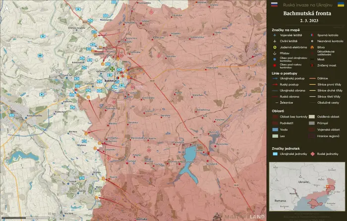Click the Bachmutská fronta title
Screen dimensions: 347x221
tap(307, 13)
